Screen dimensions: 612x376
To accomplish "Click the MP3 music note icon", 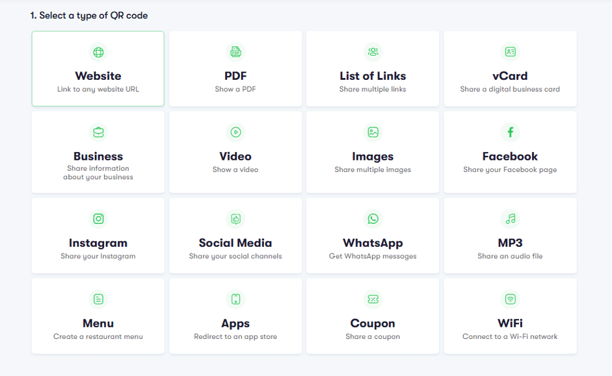I will coord(510,219).
